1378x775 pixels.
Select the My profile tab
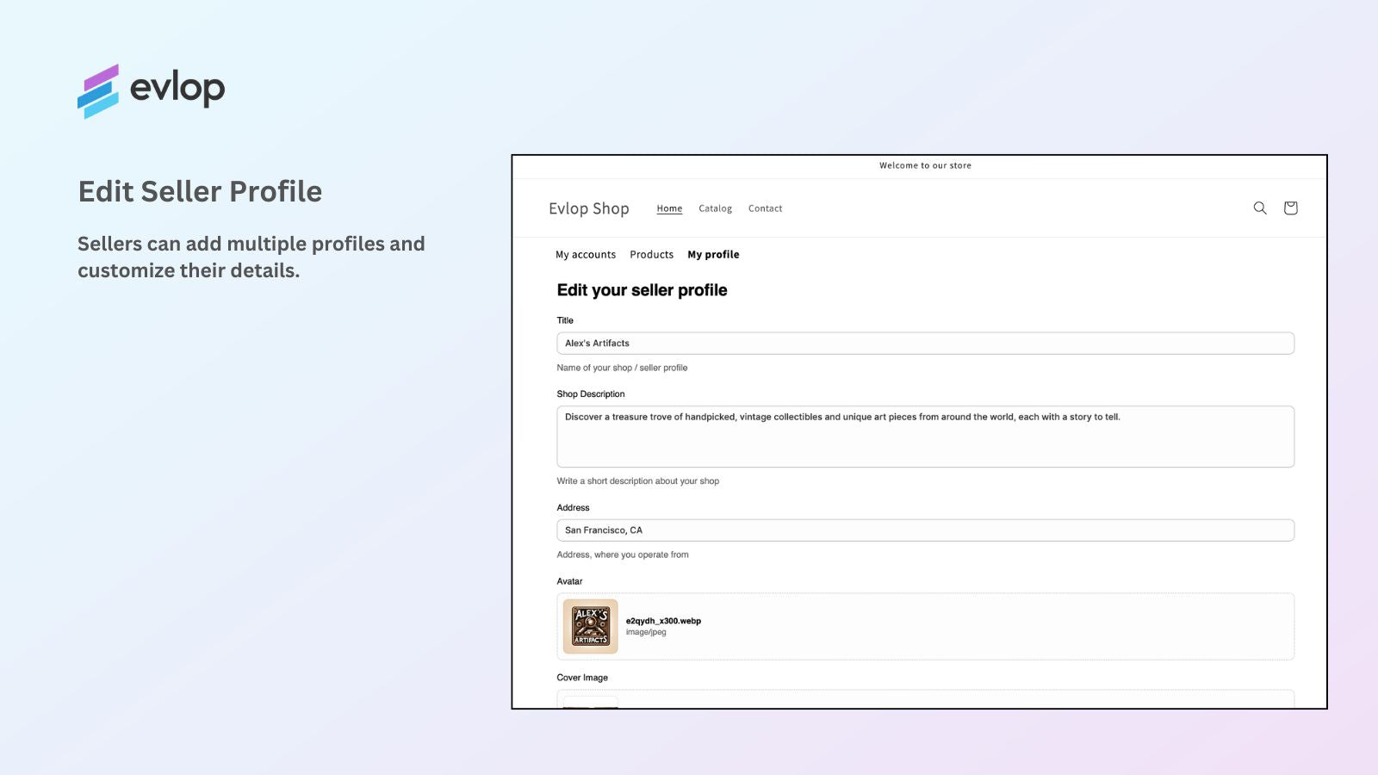713,254
